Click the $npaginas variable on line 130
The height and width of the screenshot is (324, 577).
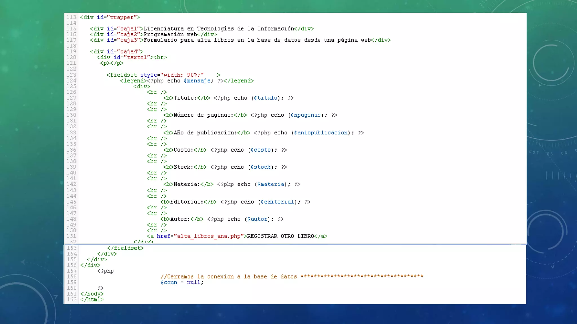point(306,115)
